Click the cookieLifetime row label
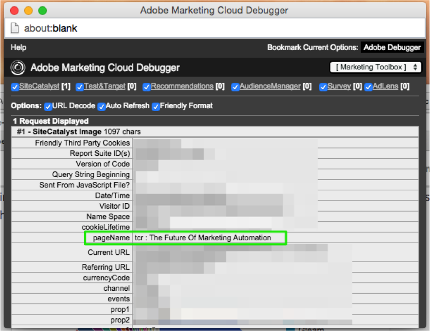Image resolution: width=430 pixels, height=331 pixels. [x=106, y=227]
